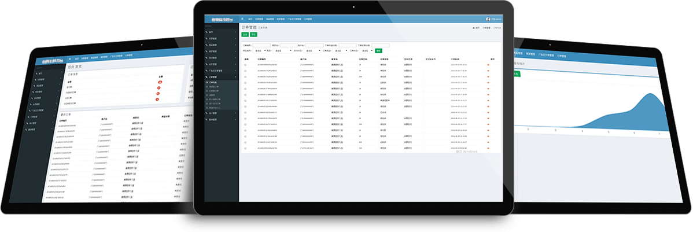Click the home icon in the breadcrumb
The image size is (693, 232).
474,28
